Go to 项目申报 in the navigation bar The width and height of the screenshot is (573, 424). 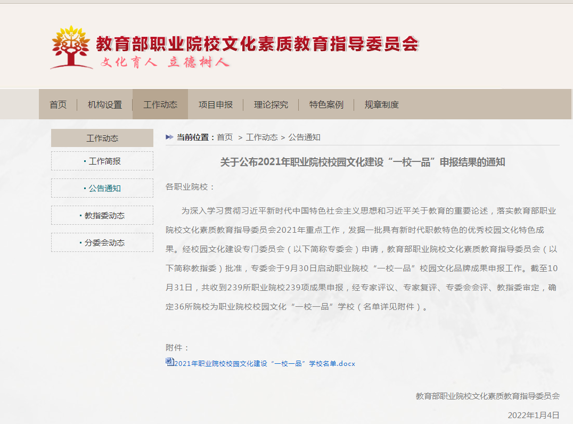pos(216,104)
